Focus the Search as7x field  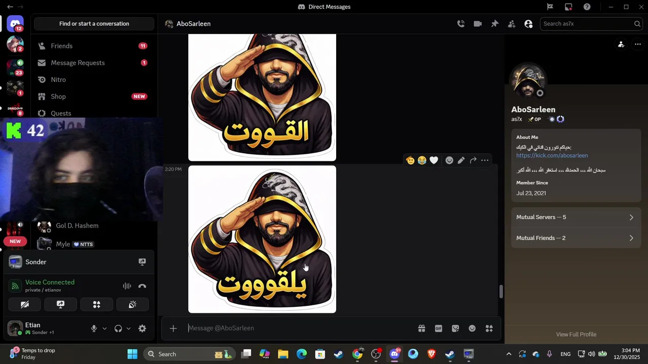591,24
